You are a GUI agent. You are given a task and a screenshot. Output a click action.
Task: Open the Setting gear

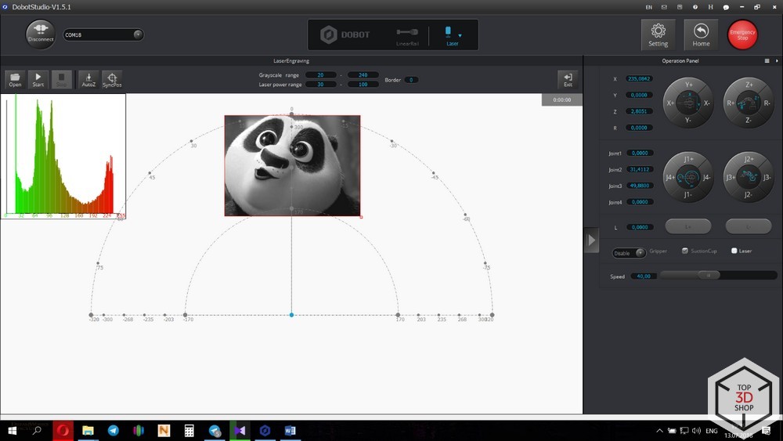click(x=659, y=34)
